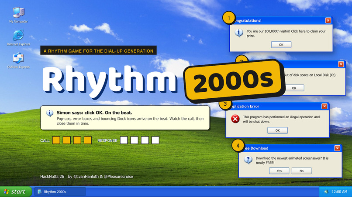Click the 12:00 AM taskbar clock
352x197 pixels.
coord(339,192)
